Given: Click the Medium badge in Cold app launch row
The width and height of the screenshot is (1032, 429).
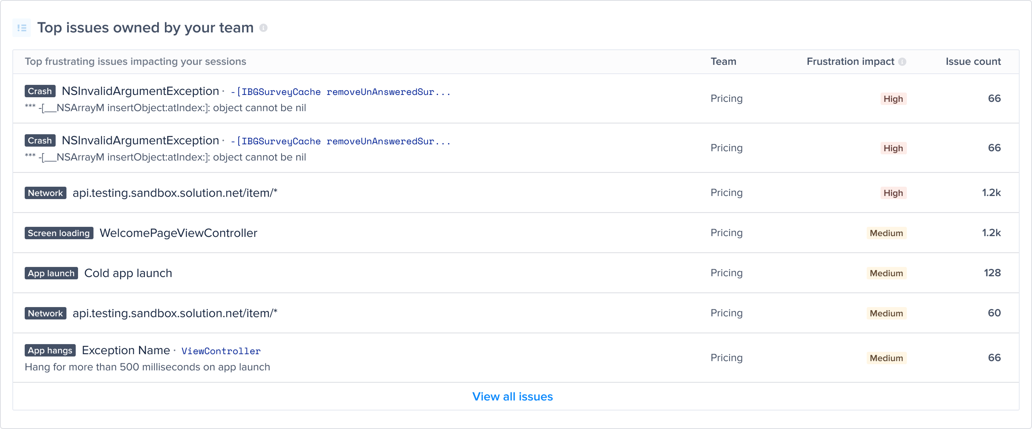Looking at the screenshot, I should point(886,273).
